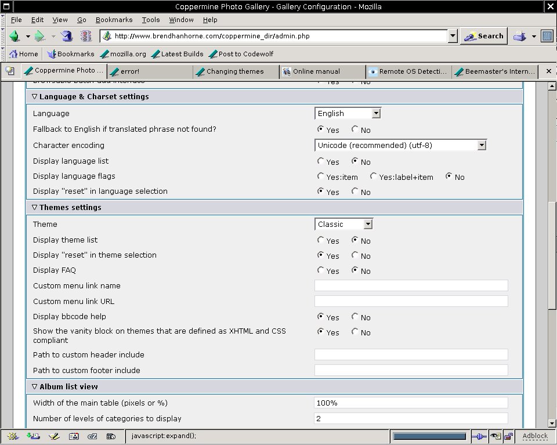Open the View menu
Image resolution: width=557 pixels, height=445 pixels.
60,20
